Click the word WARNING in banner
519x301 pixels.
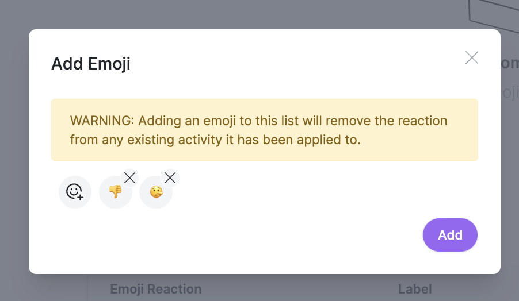click(x=102, y=121)
